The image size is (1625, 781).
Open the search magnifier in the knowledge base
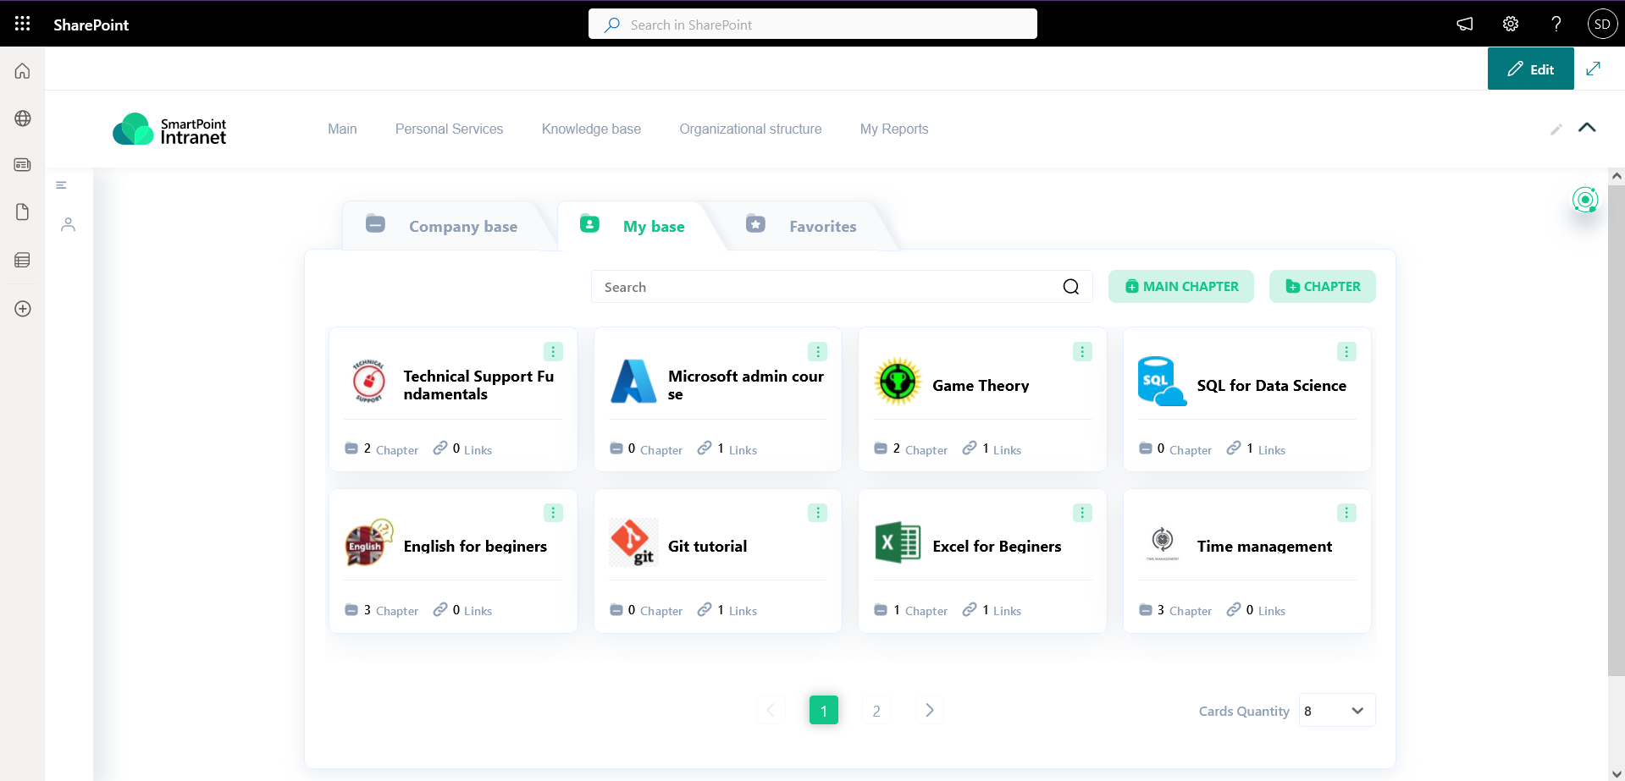(x=1070, y=286)
